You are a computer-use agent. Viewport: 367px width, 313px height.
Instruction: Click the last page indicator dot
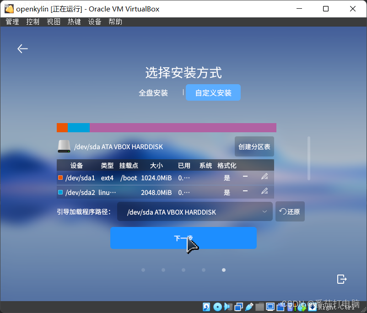pyautogui.click(x=224, y=270)
